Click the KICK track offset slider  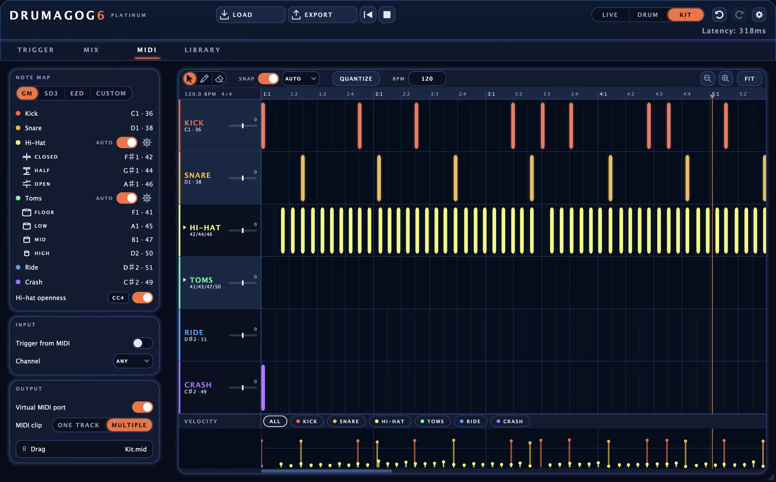point(243,126)
